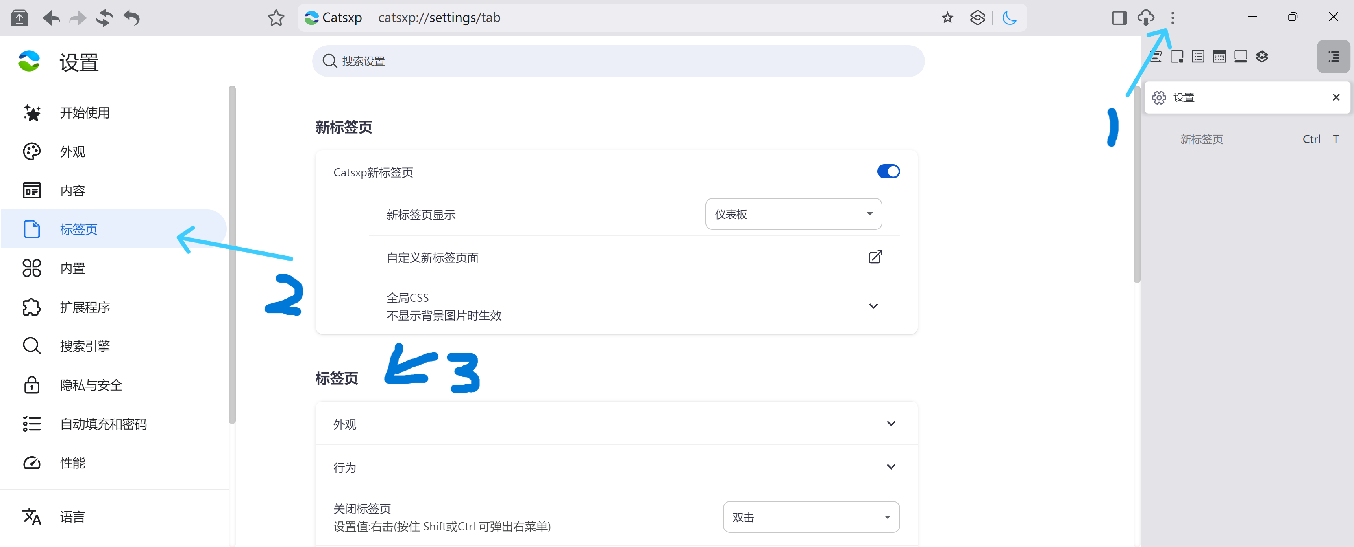
Task: Click the list-document side panel icon
Action: pos(1198,57)
